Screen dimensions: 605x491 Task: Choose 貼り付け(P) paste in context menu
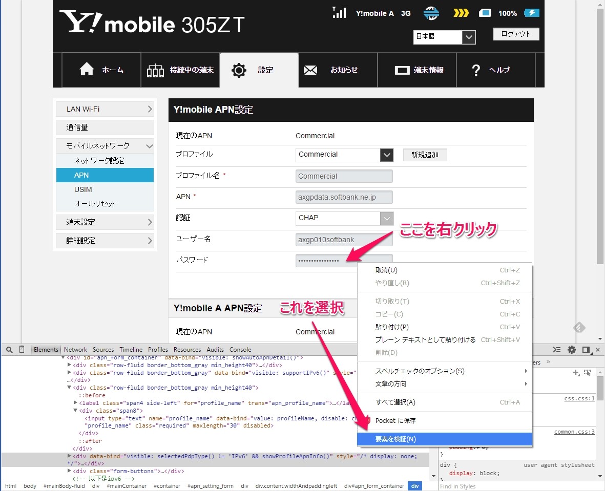pos(445,327)
